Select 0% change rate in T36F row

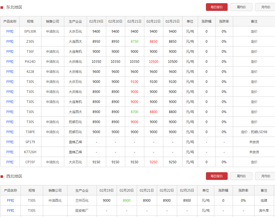pos(224,51)
